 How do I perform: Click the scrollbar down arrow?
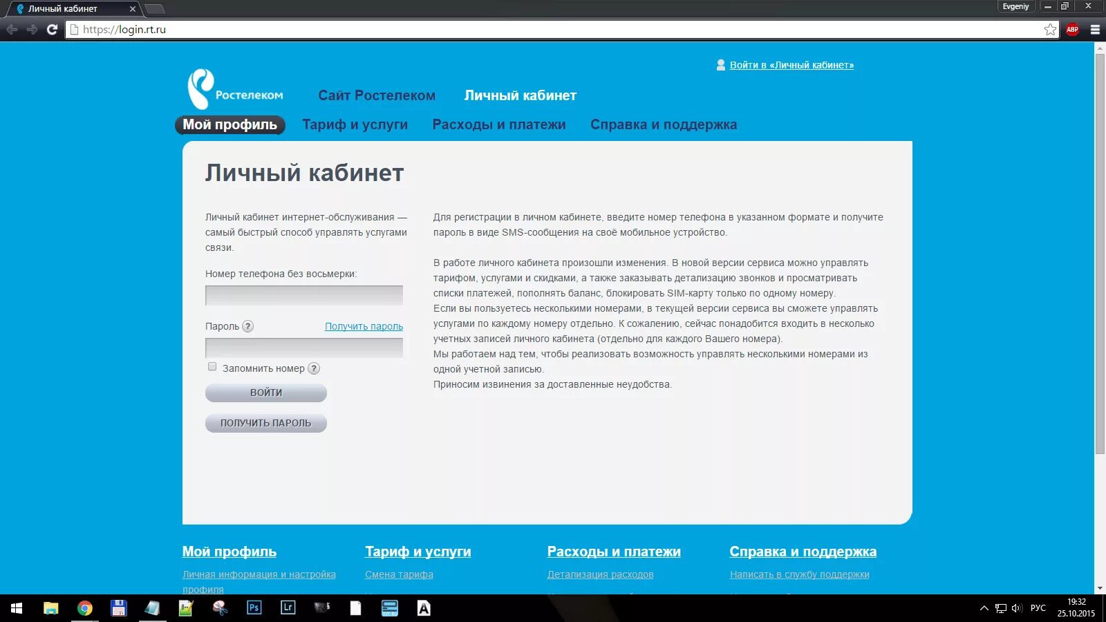coord(1100,589)
